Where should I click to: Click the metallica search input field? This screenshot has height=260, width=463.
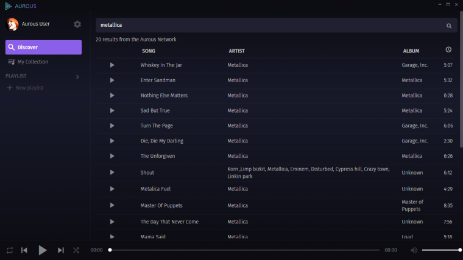[x=276, y=25]
